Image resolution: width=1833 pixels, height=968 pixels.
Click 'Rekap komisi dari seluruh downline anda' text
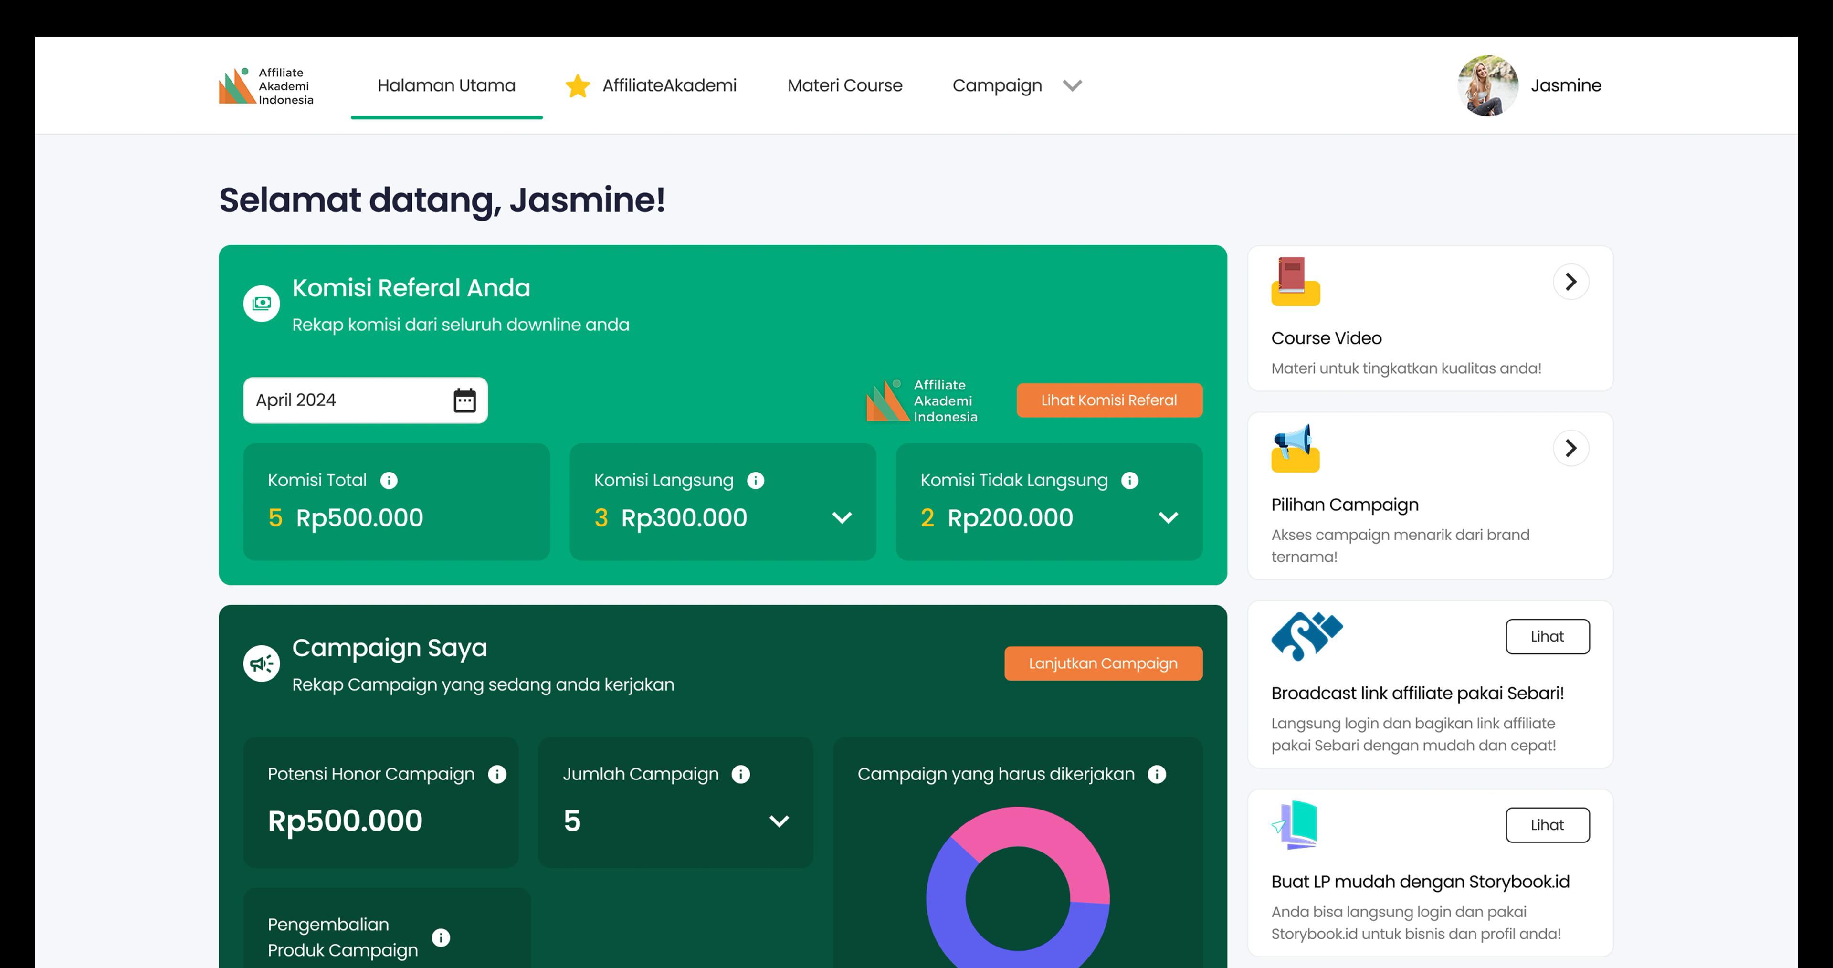coord(461,325)
